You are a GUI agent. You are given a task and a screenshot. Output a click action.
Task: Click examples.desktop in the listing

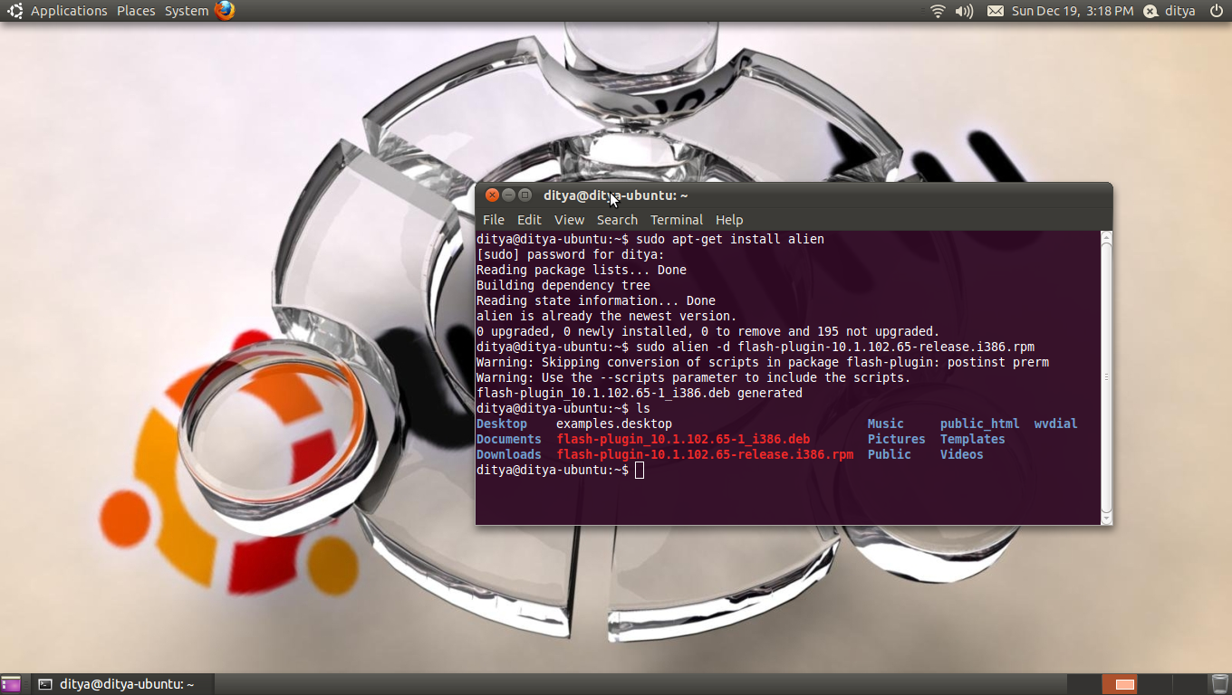[614, 424]
